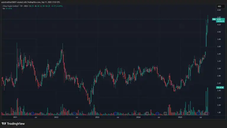Click the dividend marker before Jul 2021
Viewport: 227px width, 128px height.
(x=33, y=113)
